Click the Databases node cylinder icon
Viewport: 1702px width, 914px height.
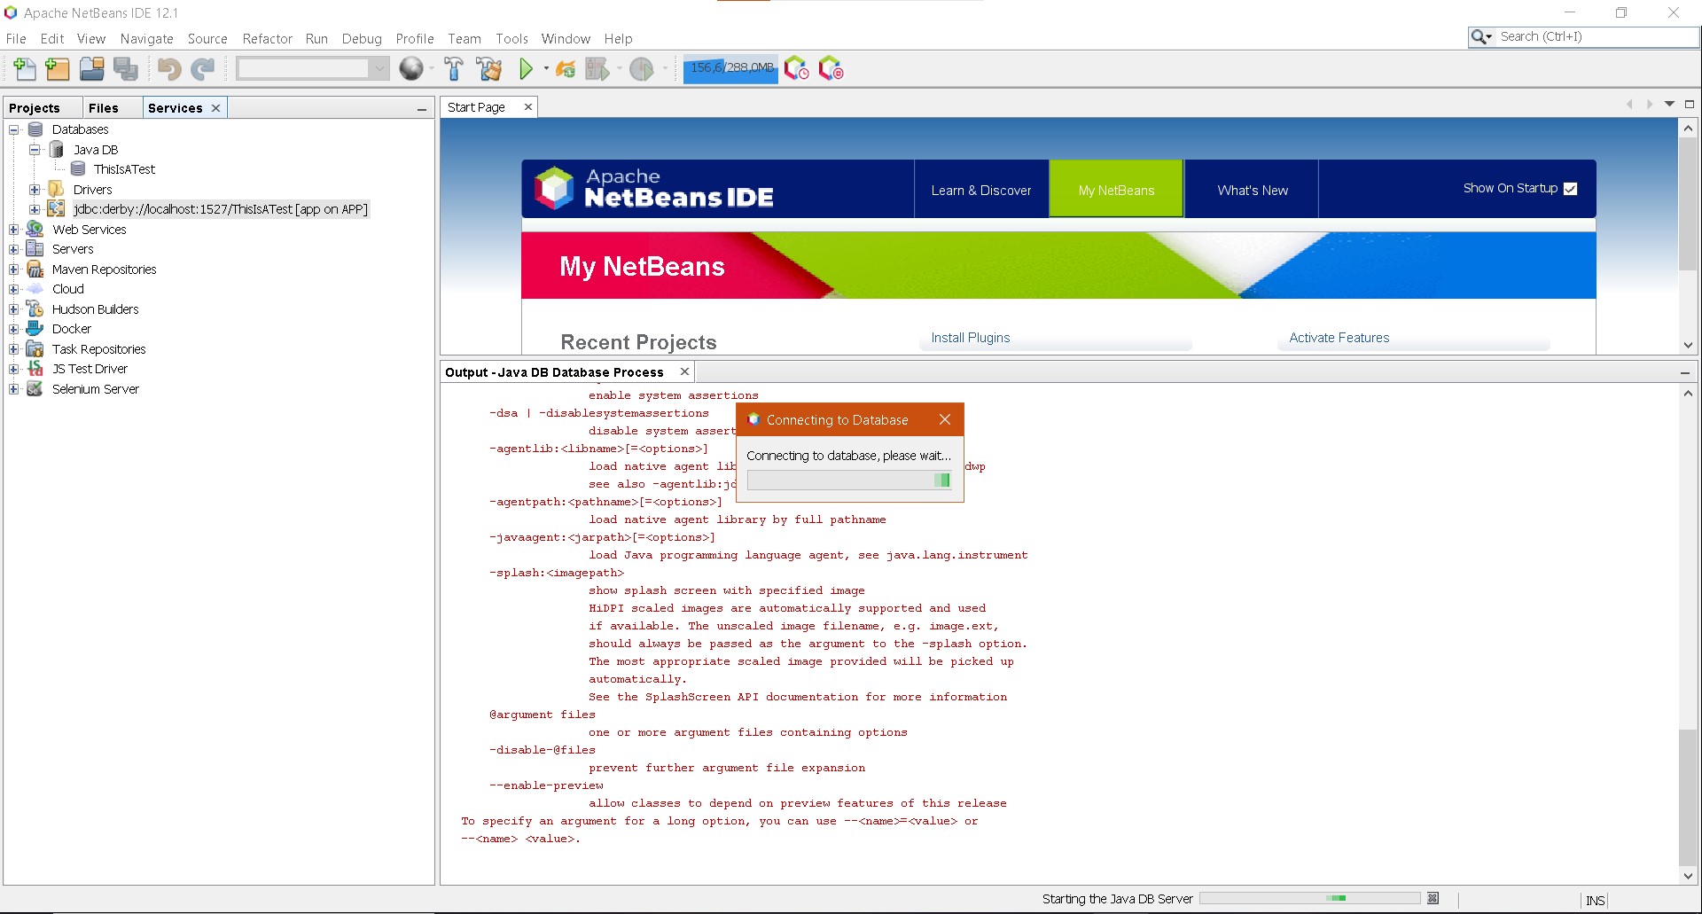(35, 129)
